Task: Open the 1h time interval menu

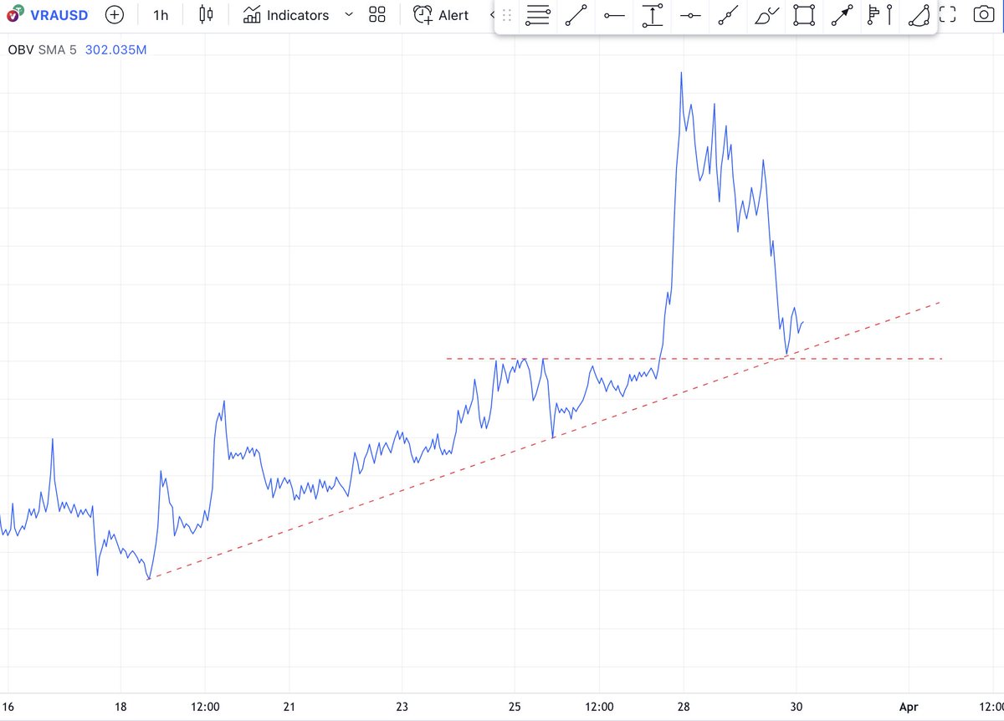Action: [x=161, y=15]
